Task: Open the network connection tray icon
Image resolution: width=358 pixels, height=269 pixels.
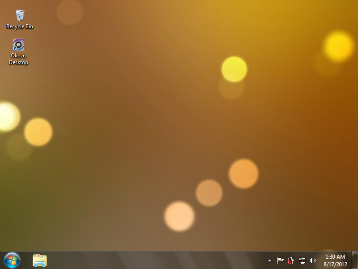Action: point(302,260)
